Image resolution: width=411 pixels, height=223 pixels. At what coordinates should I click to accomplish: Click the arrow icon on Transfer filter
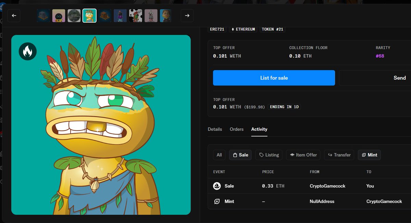click(330, 155)
